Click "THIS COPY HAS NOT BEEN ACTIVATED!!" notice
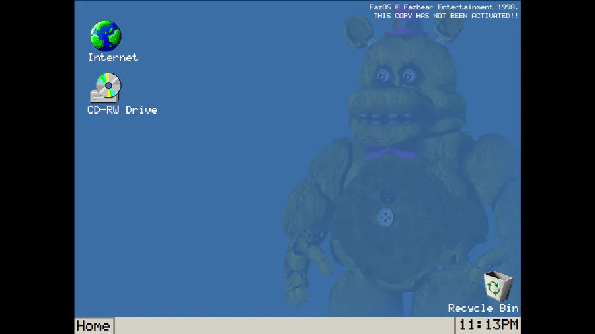595x334 pixels. tap(446, 16)
